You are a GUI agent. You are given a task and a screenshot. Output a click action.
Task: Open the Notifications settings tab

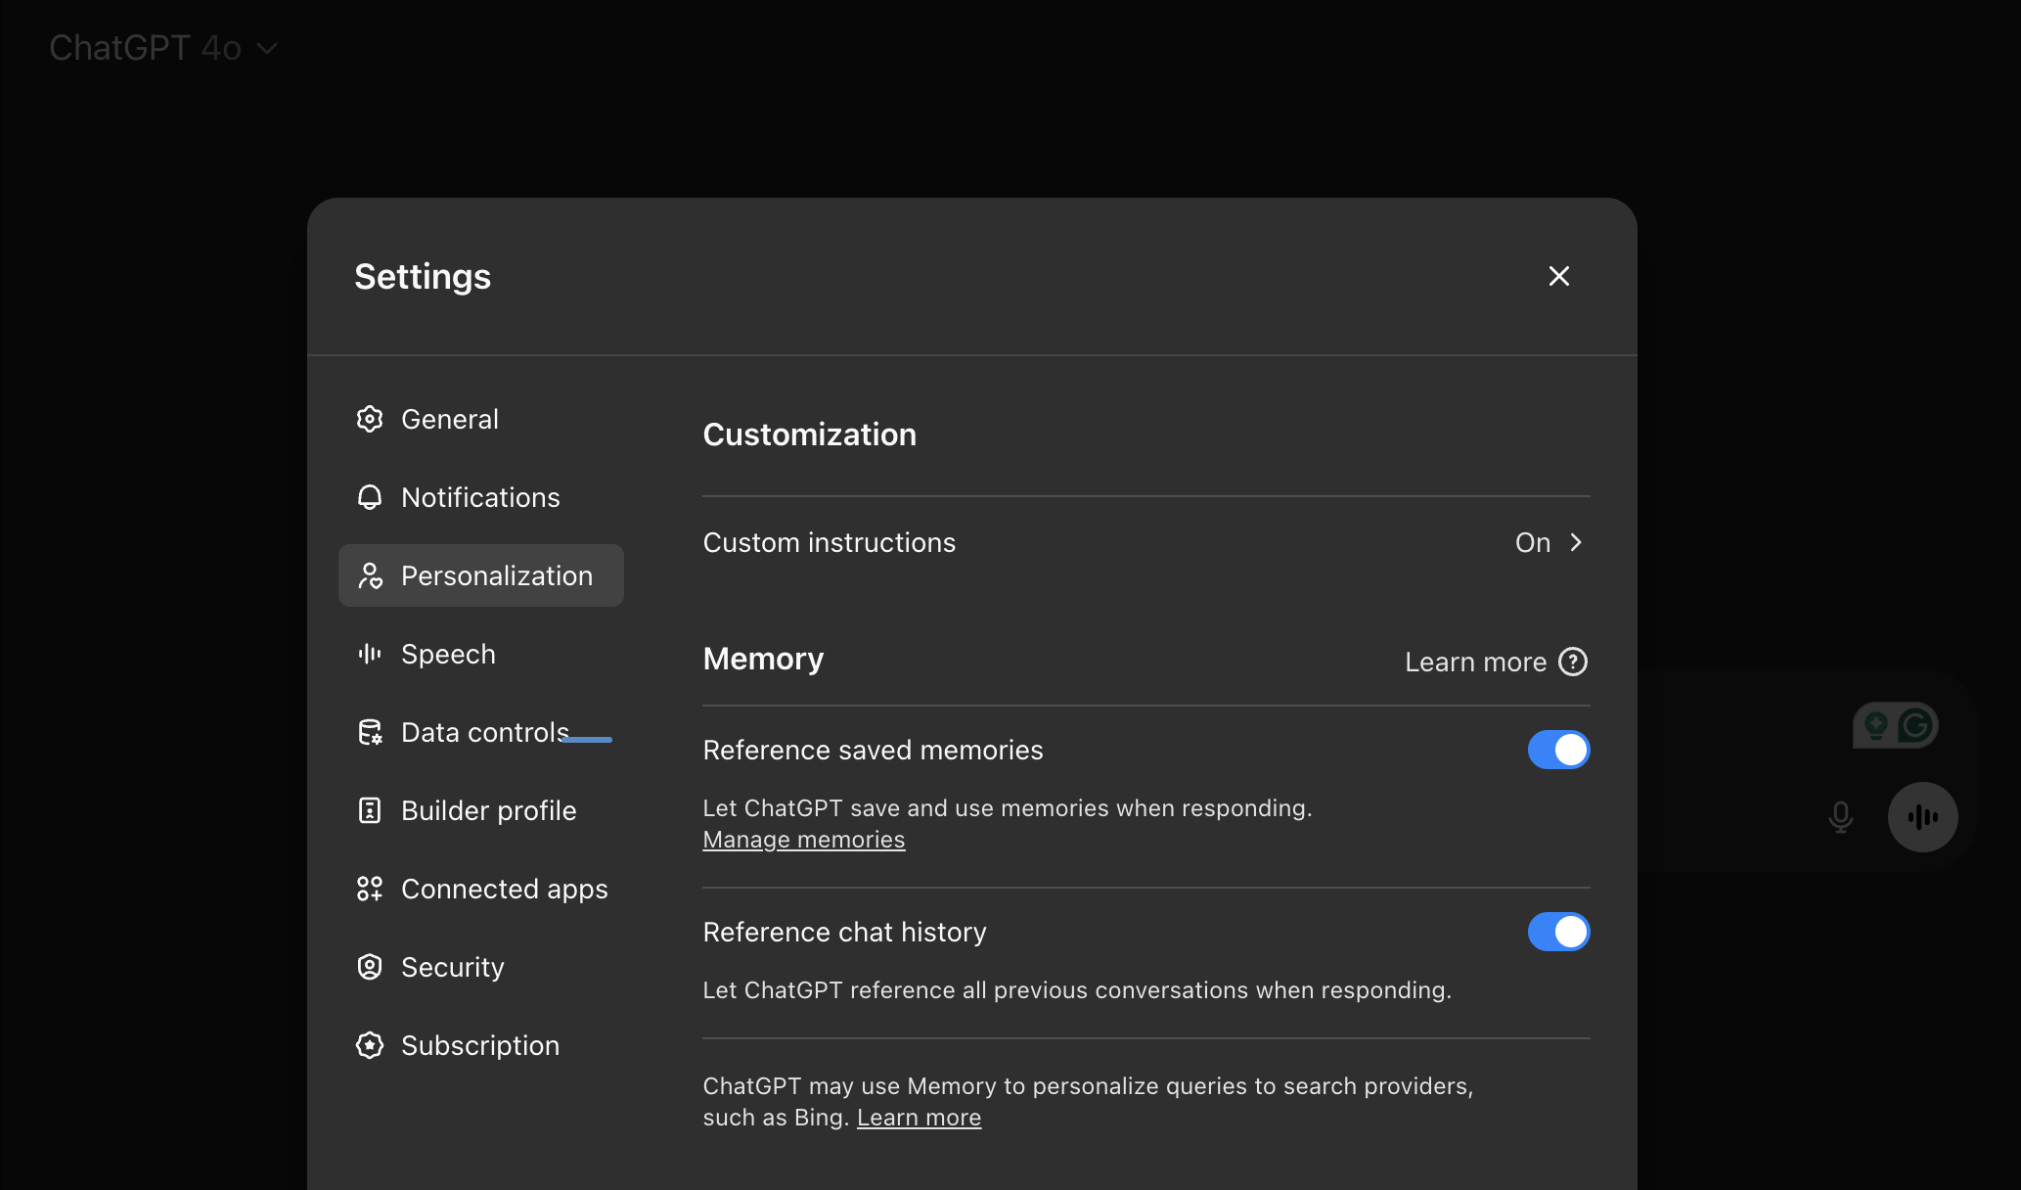pos(481,497)
